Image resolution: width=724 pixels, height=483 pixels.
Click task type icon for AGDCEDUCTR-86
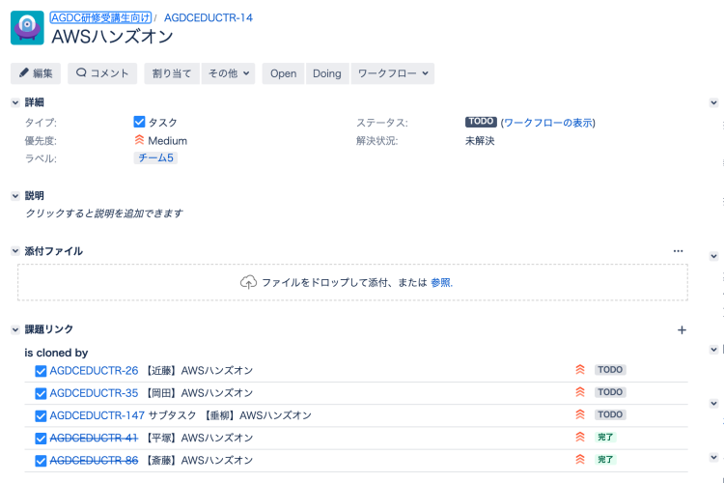(41, 461)
